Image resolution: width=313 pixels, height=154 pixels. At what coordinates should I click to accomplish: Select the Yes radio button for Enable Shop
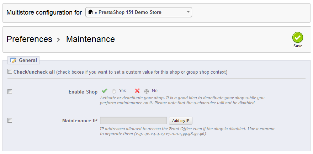[114, 91]
